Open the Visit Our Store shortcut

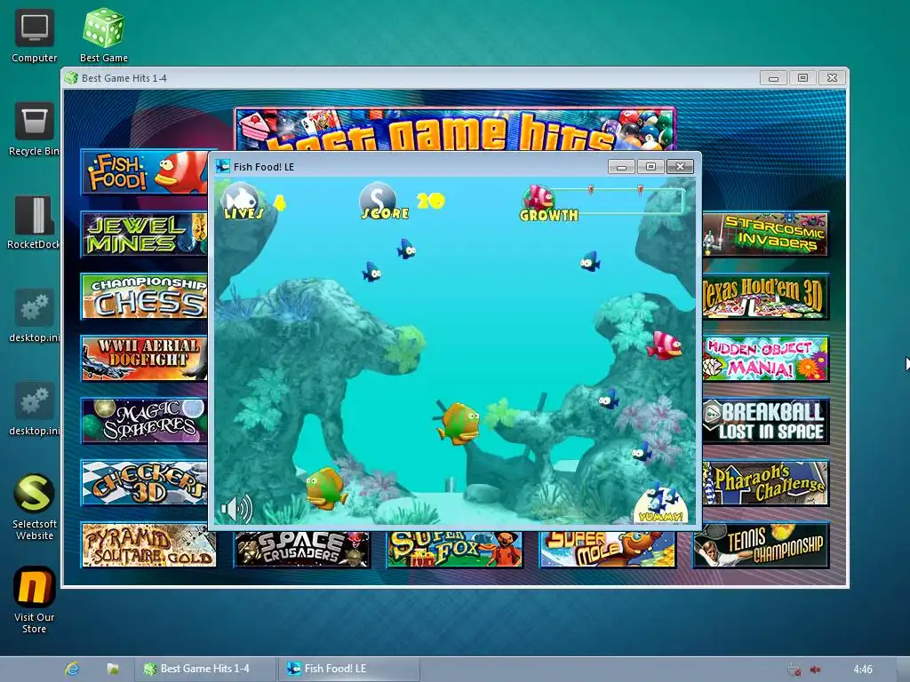point(35,600)
